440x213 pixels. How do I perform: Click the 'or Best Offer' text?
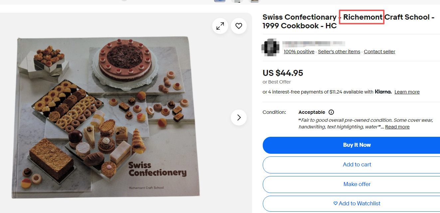point(277,82)
